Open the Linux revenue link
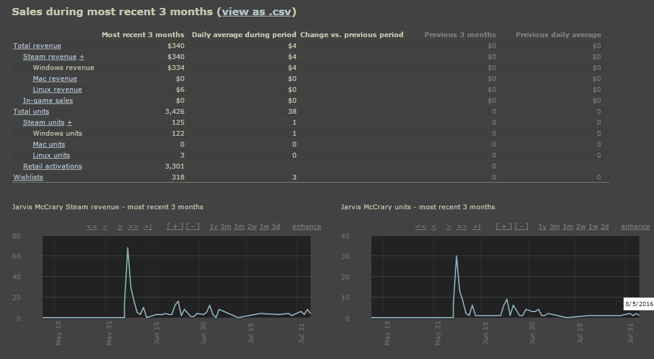 [x=58, y=89]
